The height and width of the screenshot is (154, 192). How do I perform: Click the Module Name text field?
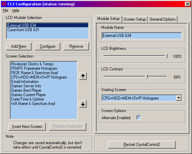142,36
